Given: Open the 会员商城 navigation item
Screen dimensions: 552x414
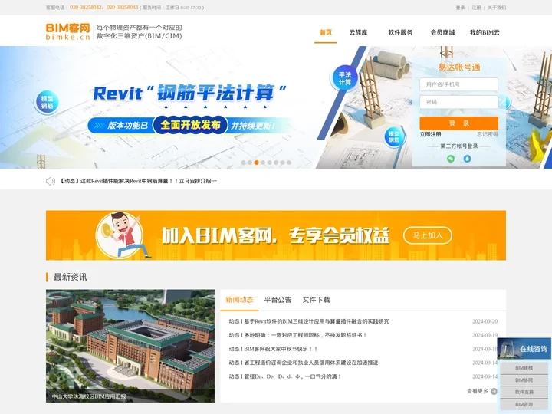Looking at the screenshot, I should tap(442, 32).
